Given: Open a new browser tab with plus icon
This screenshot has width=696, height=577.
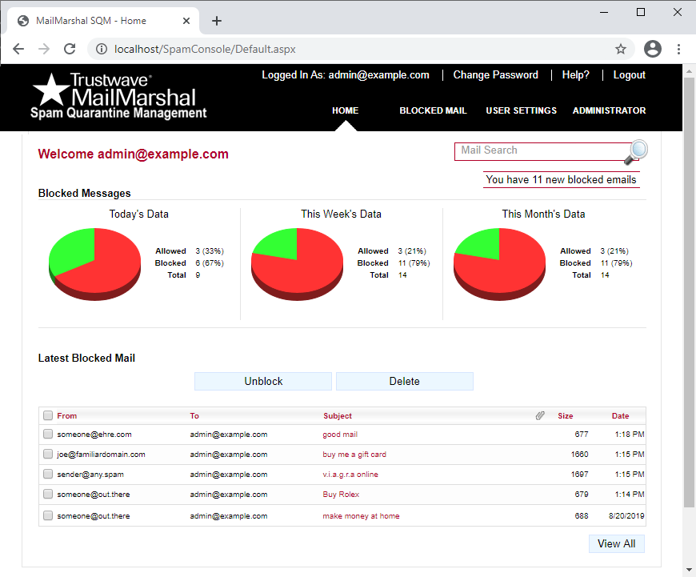Looking at the screenshot, I should tap(217, 21).
